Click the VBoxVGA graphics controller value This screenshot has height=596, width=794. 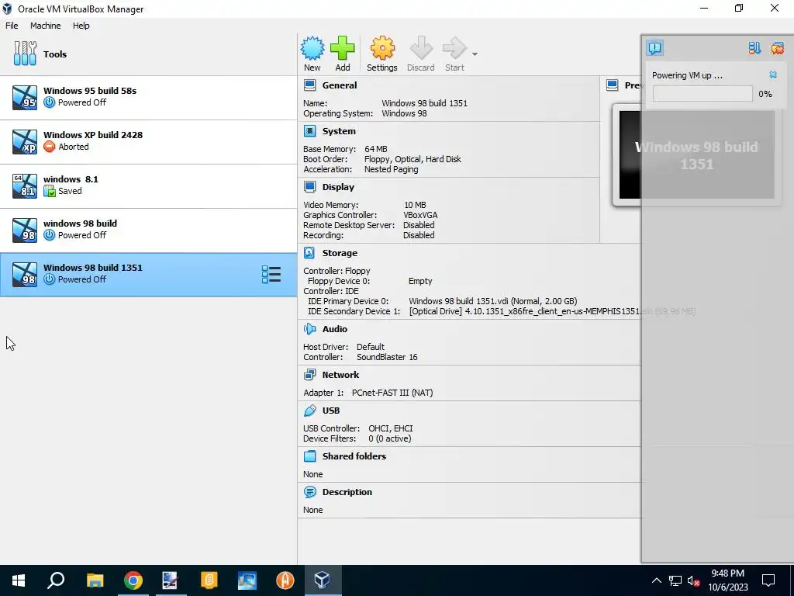pyautogui.click(x=420, y=215)
